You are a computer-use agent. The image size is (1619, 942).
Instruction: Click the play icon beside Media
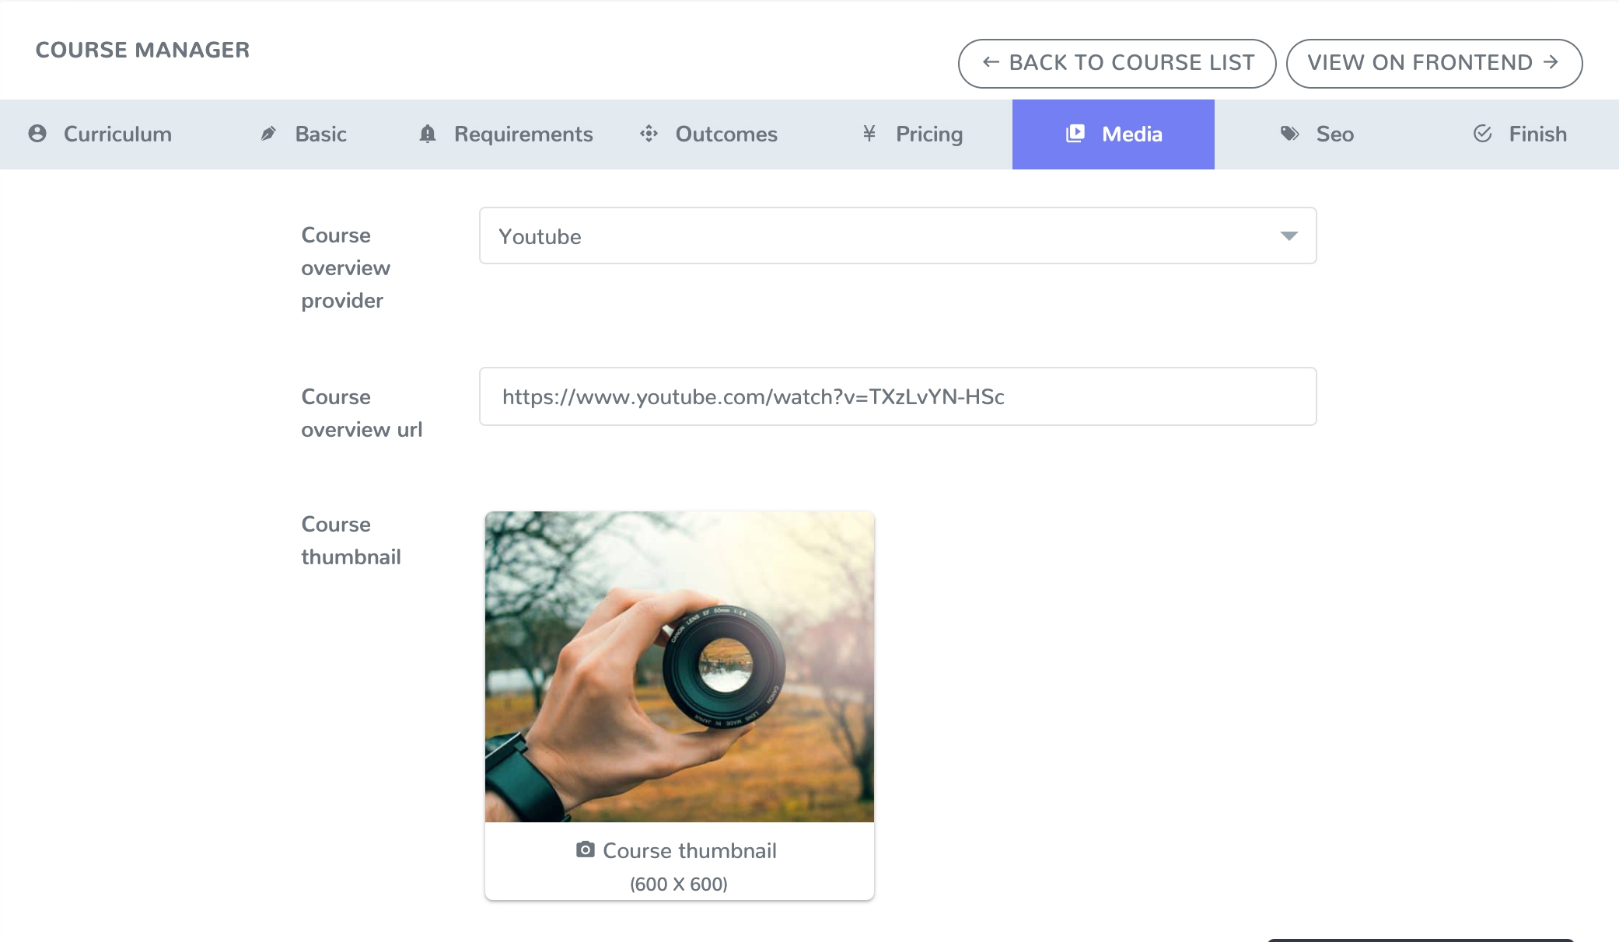[1075, 134]
